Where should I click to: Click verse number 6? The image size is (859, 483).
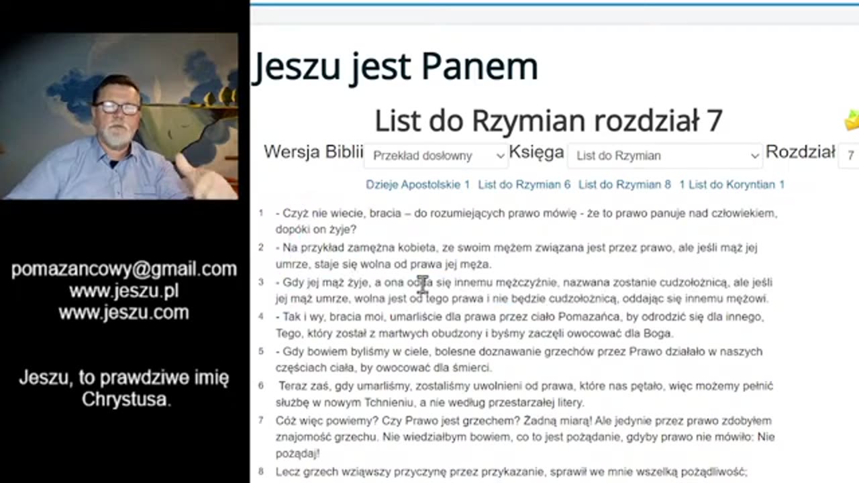click(x=261, y=386)
